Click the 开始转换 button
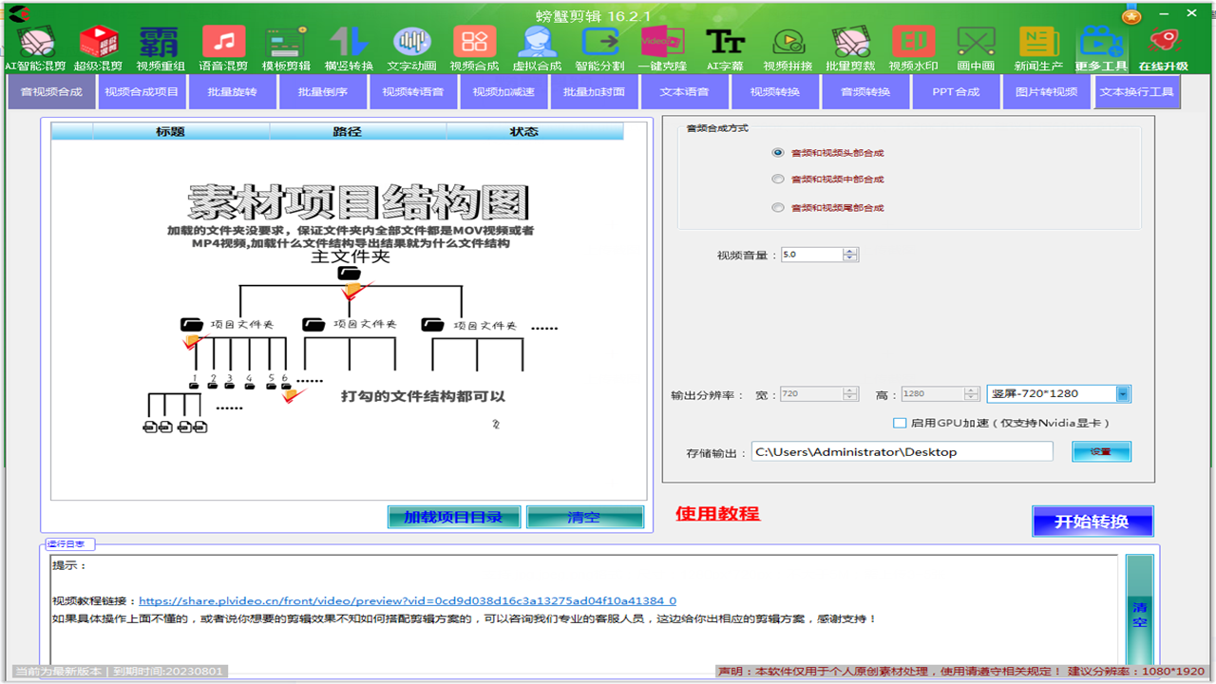The image size is (1216, 684). pyautogui.click(x=1092, y=521)
